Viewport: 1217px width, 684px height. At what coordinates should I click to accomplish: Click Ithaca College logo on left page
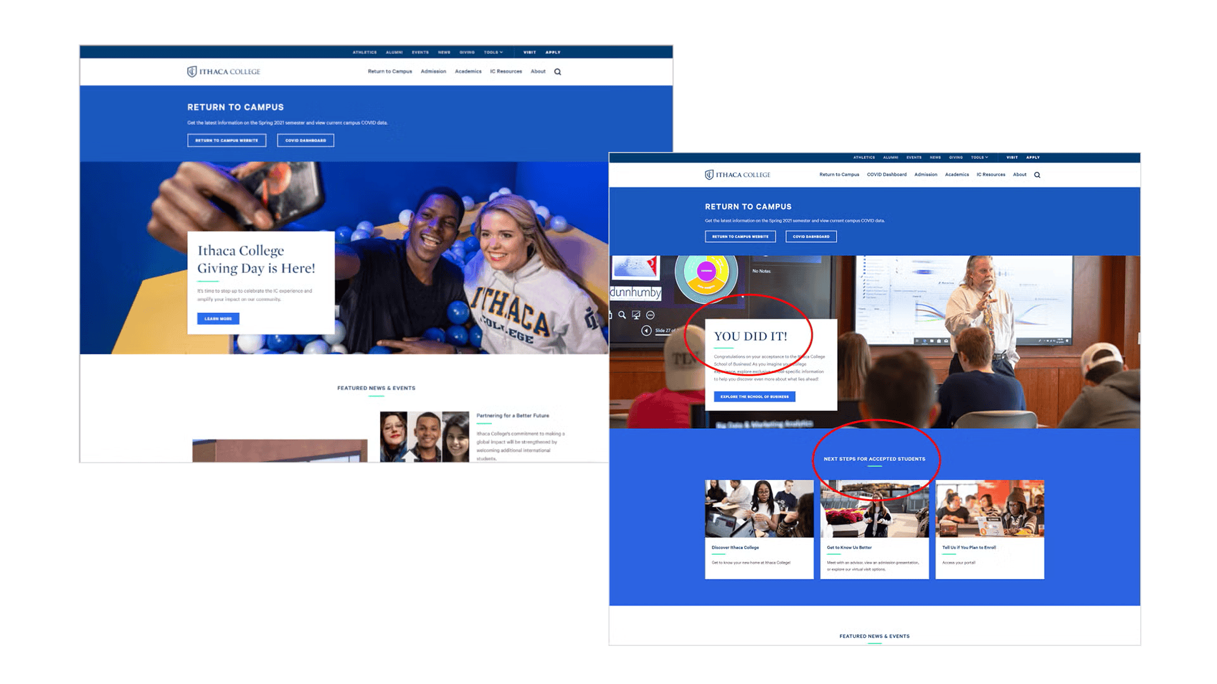(x=224, y=72)
